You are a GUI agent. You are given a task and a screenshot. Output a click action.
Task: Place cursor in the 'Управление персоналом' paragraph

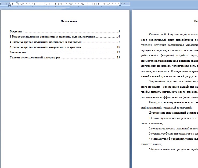click(172, 81)
